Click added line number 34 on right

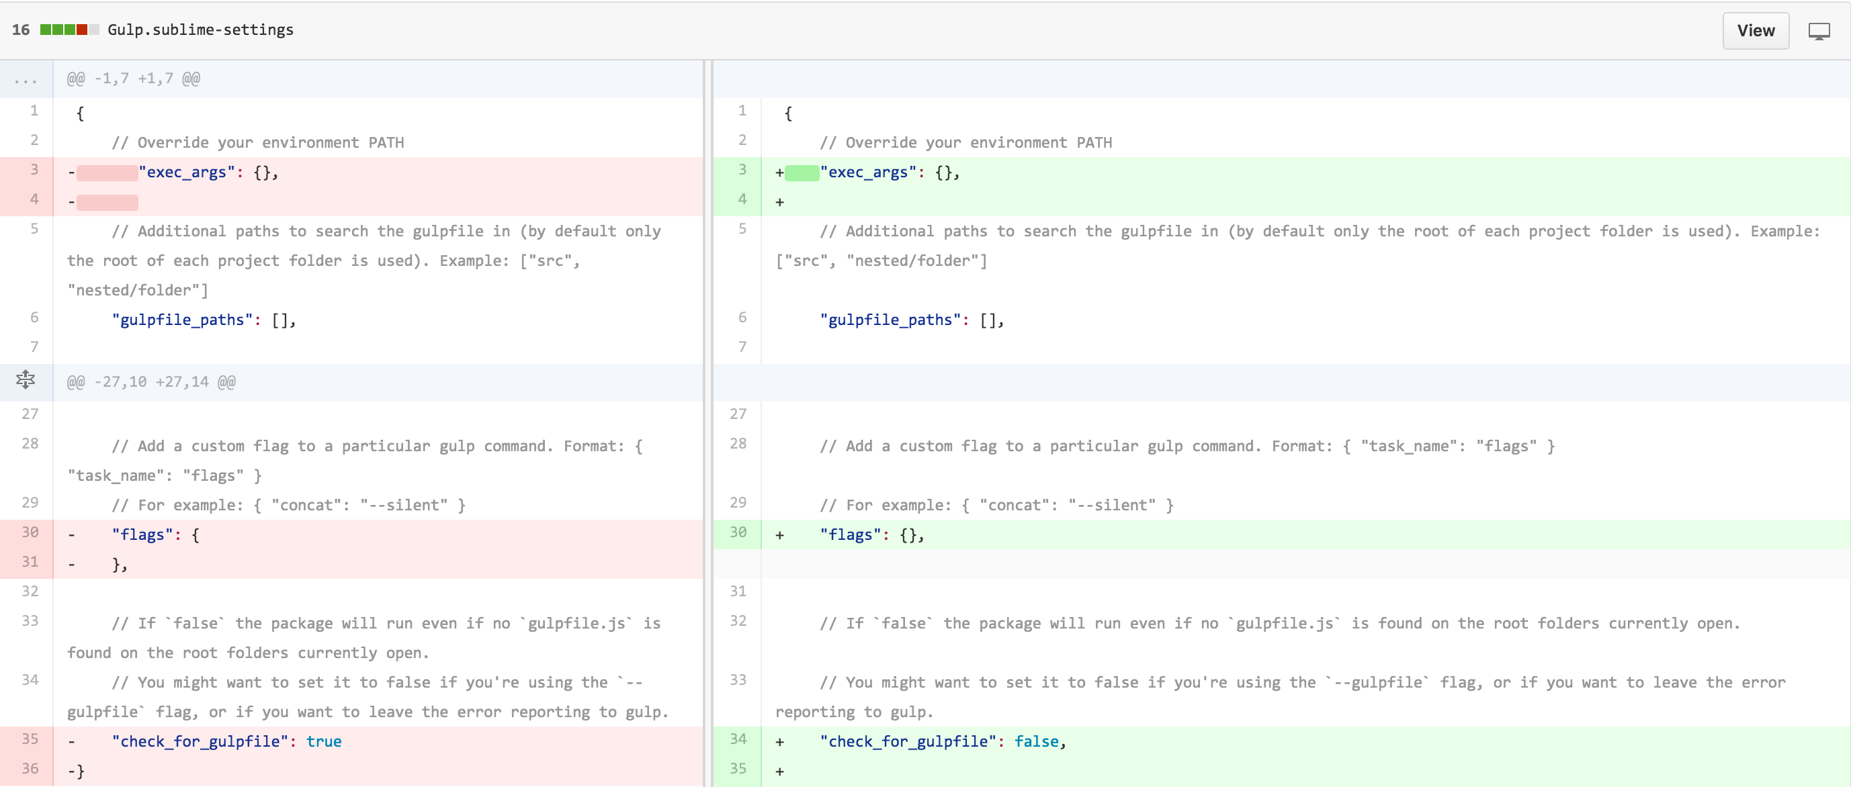pyautogui.click(x=738, y=739)
